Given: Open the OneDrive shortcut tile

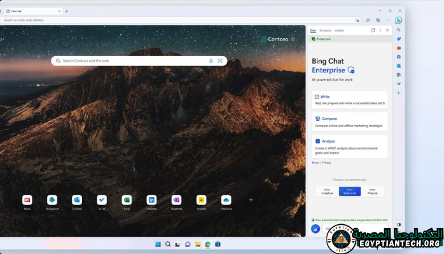Looking at the screenshot, I should [x=226, y=200].
